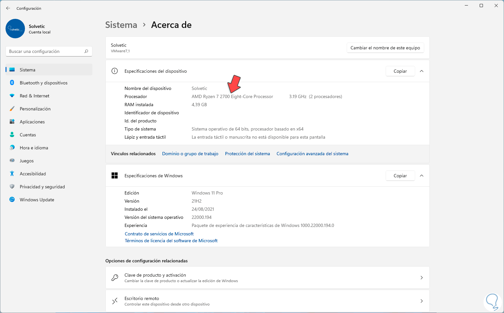Image resolution: width=504 pixels, height=313 pixels.
Task: Open the Sistema settings category
Action: coord(49,70)
